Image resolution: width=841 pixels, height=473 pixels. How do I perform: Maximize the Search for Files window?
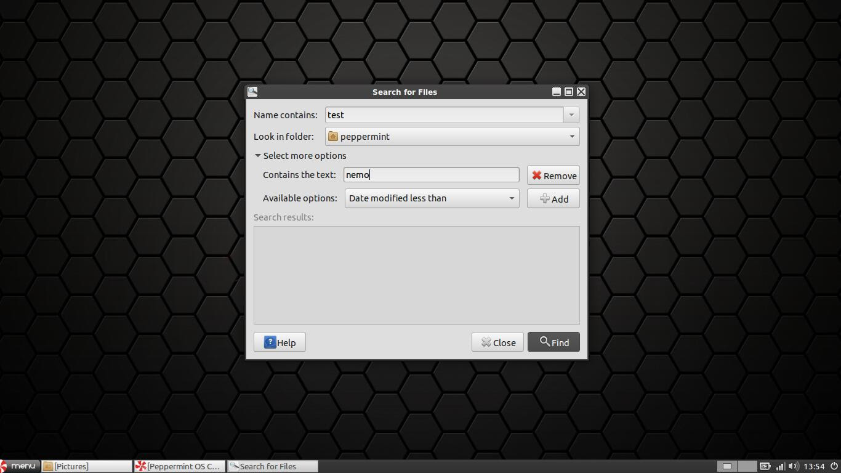(569, 92)
